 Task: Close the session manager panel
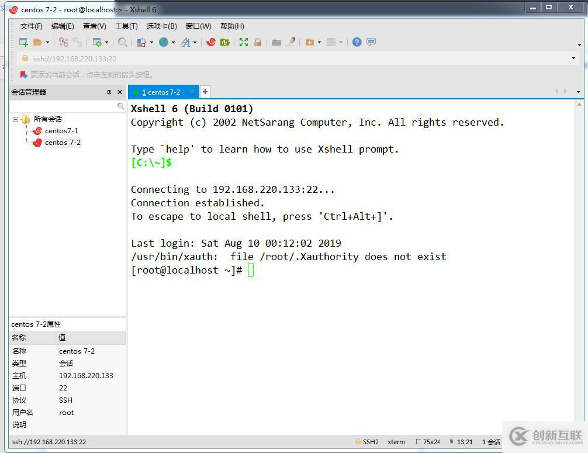(x=120, y=92)
